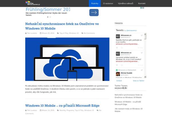
Task: Open sidebar link Windows 10 Mobile – co přináší
Action: pyautogui.click(x=128, y=103)
